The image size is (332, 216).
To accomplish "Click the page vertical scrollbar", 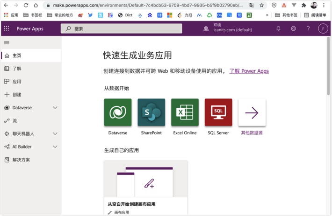I will point(328,66).
